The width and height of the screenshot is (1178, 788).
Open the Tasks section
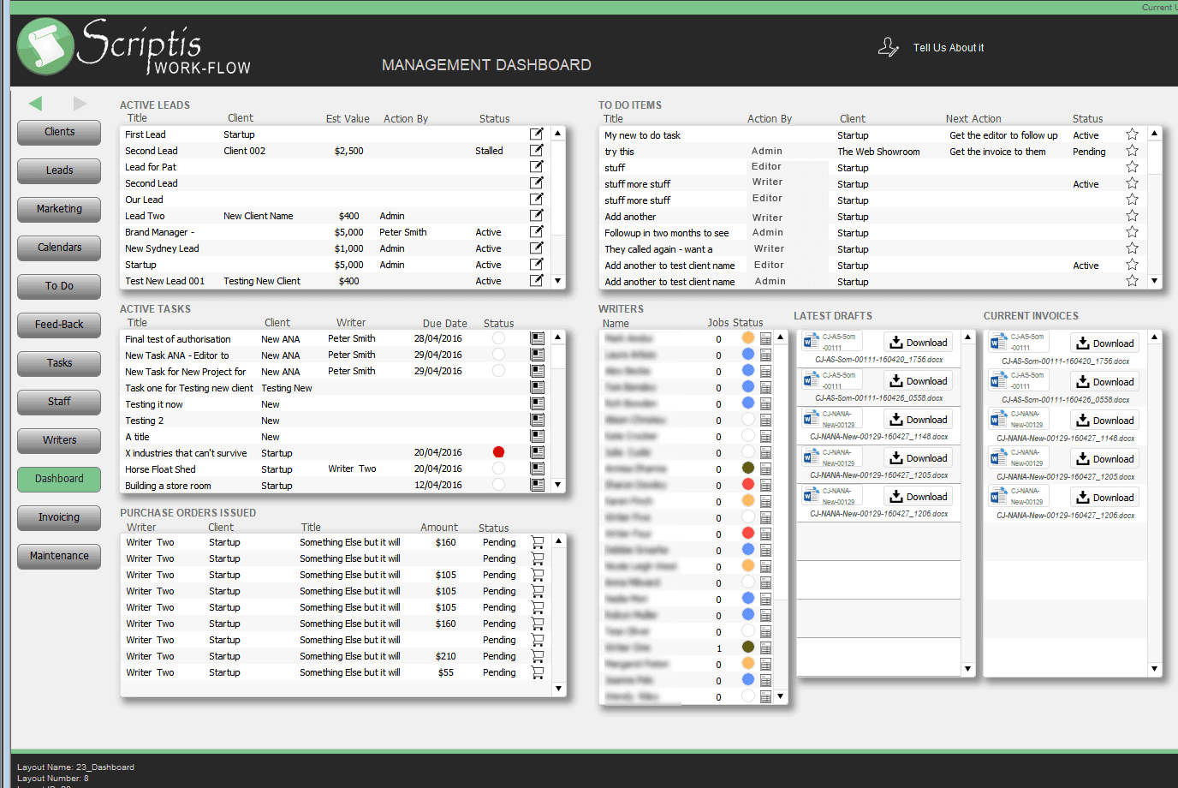[59, 363]
